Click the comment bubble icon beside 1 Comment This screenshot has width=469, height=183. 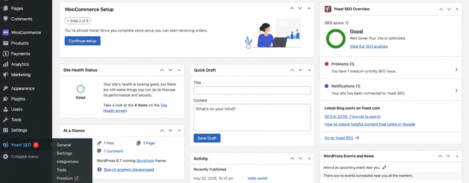[x=99, y=151]
